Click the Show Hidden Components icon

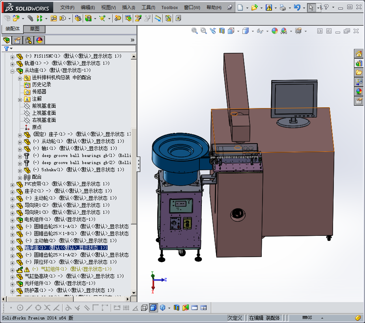pyautogui.click(x=78, y=18)
